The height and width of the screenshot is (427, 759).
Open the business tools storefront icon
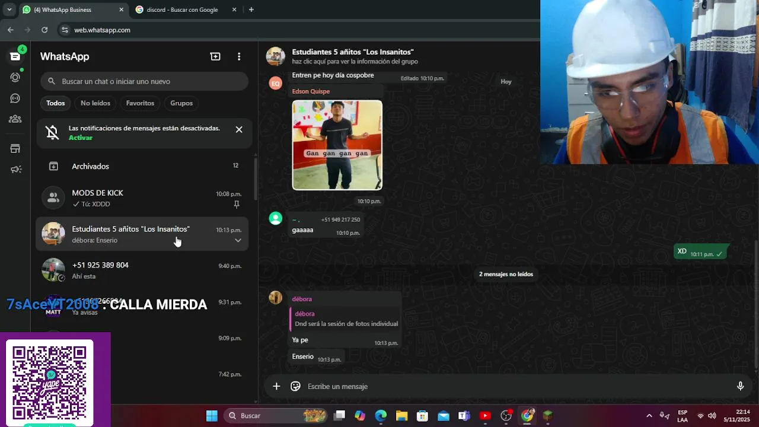[15, 149]
